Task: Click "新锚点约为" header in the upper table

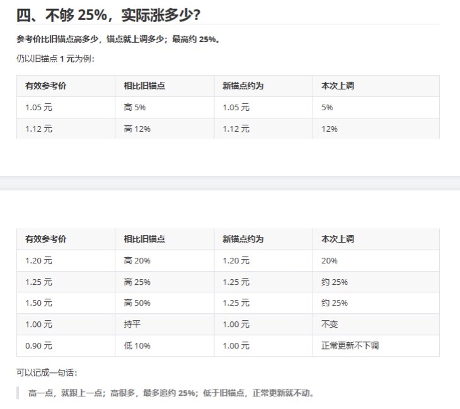Action: pos(243,86)
